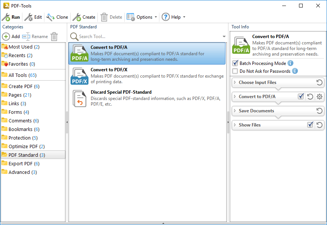This screenshot has width=327, height=225.
Task: Click the Delete toolbar button
Action: click(111, 17)
